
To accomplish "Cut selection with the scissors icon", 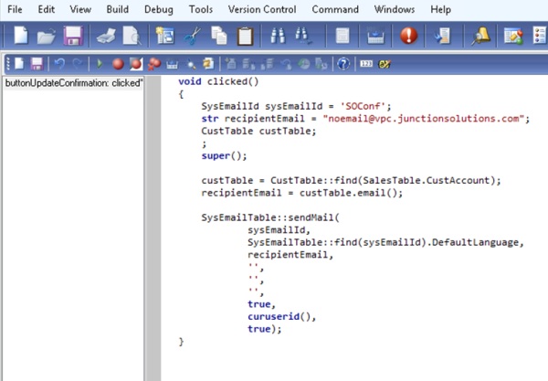I will click(193, 37).
